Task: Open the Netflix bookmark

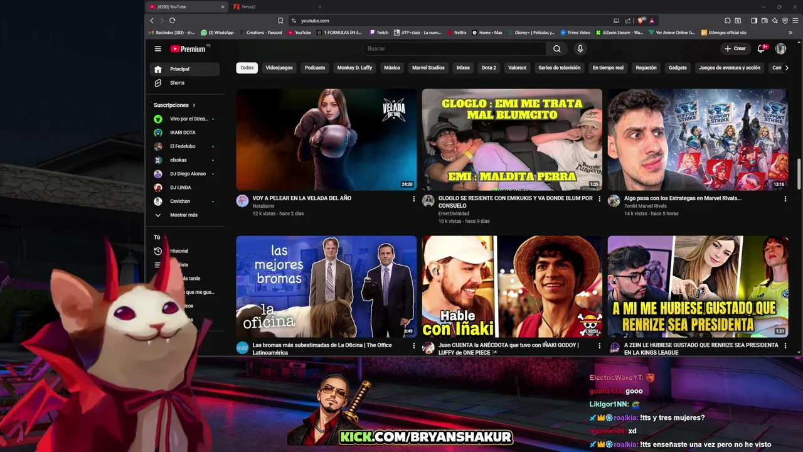Action: pos(457,33)
